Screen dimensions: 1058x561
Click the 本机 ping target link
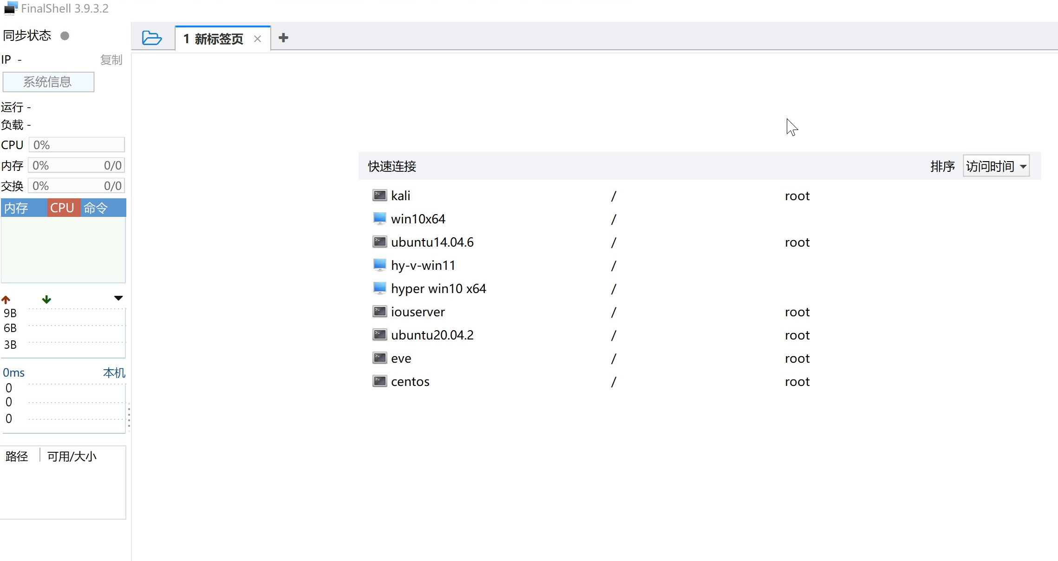114,373
